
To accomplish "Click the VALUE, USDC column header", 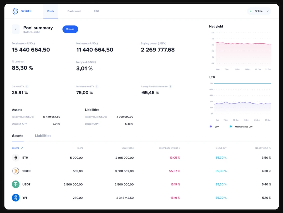I will [x=128, y=148].
